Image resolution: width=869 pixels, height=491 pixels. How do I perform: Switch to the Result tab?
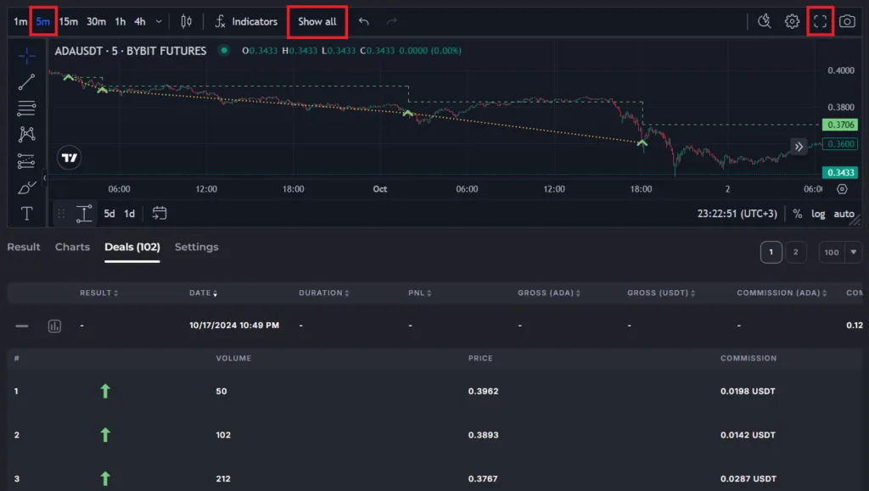pos(24,248)
